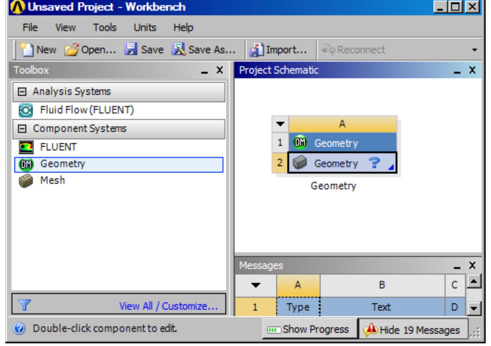Click the Messages scrollbar up arrow
Viewport: 491px width, 346px height.
(x=474, y=281)
